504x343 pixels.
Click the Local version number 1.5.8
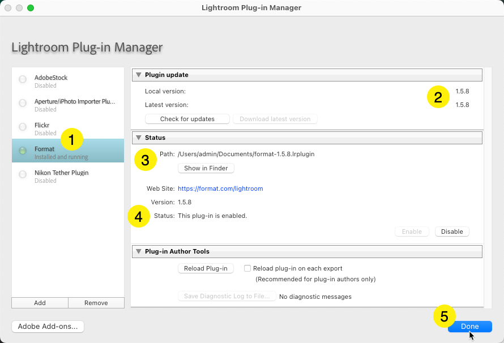(462, 91)
